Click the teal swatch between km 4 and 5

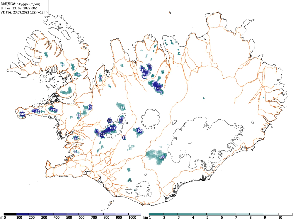(x=199, y=214)
